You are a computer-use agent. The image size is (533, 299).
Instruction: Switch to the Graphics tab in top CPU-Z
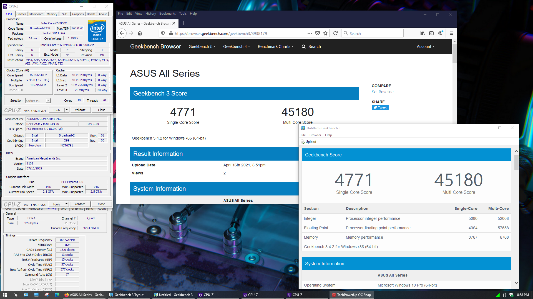[78, 14]
